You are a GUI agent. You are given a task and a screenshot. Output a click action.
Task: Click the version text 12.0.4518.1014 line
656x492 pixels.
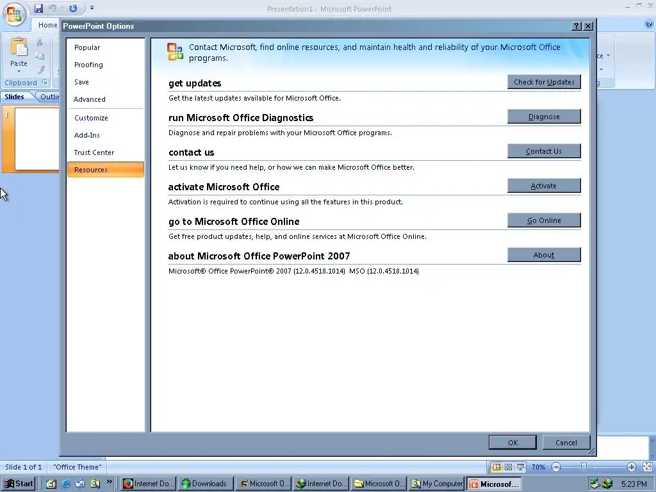click(x=293, y=271)
